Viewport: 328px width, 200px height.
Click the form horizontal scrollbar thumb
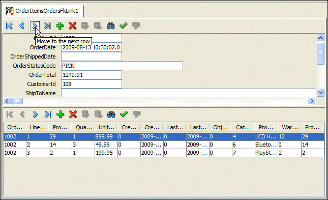[x=17, y=101]
